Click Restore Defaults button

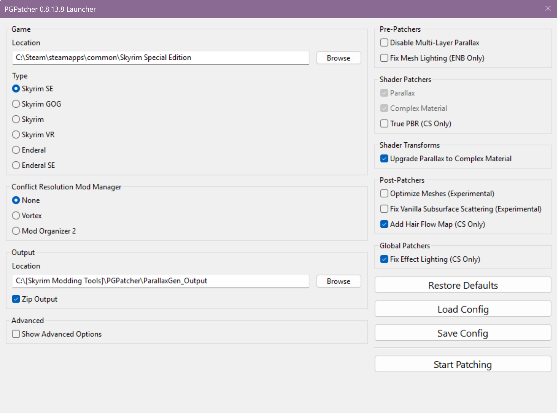[463, 285]
